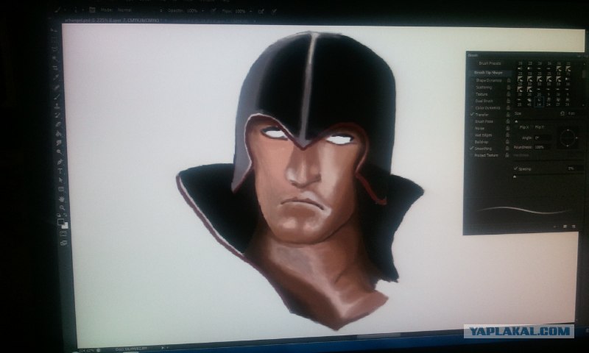Screen dimensions: 589x353
Task: Select the History Brush tool
Action: coord(57,116)
